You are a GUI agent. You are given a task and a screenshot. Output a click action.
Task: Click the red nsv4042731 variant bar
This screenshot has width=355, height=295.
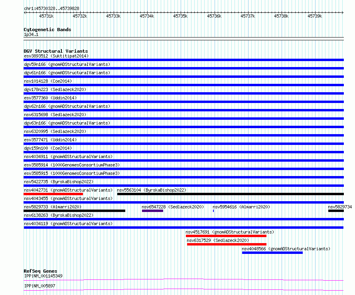tap(53, 194)
